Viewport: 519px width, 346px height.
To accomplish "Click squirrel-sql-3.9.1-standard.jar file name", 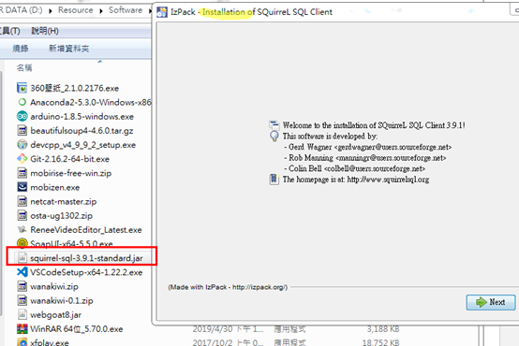I will click(x=86, y=258).
